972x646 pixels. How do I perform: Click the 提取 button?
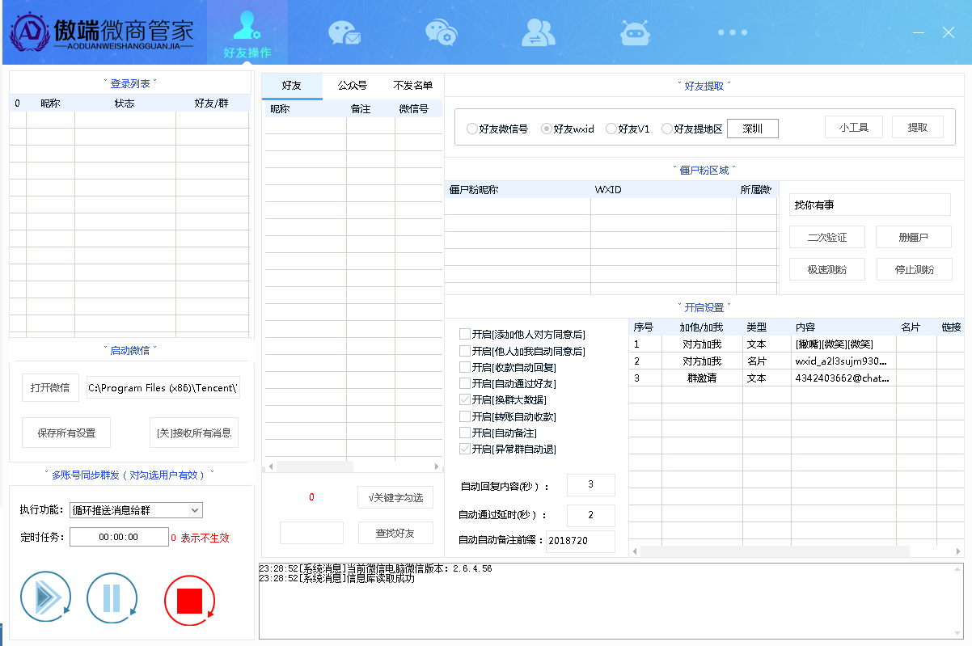[x=918, y=127]
